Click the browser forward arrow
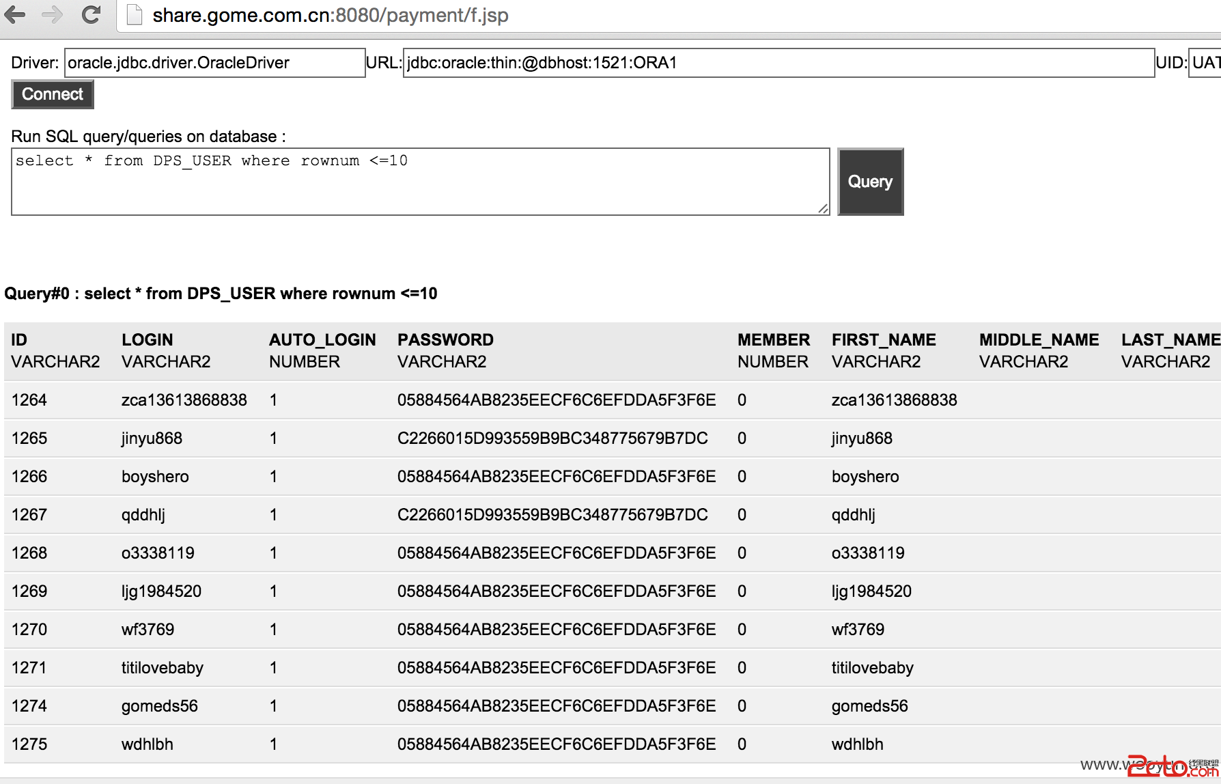Image resolution: width=1221 pixels, height=784 pixels. click(53, 14)
